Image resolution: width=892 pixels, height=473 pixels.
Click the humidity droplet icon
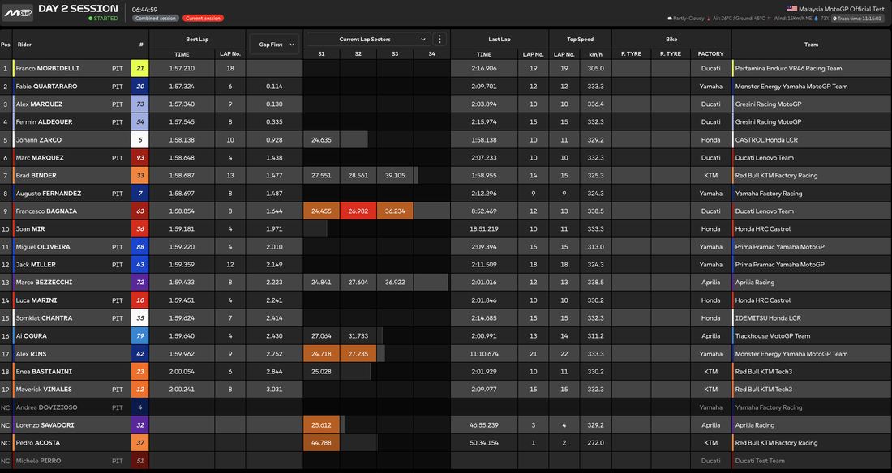(x=817, y=18)
